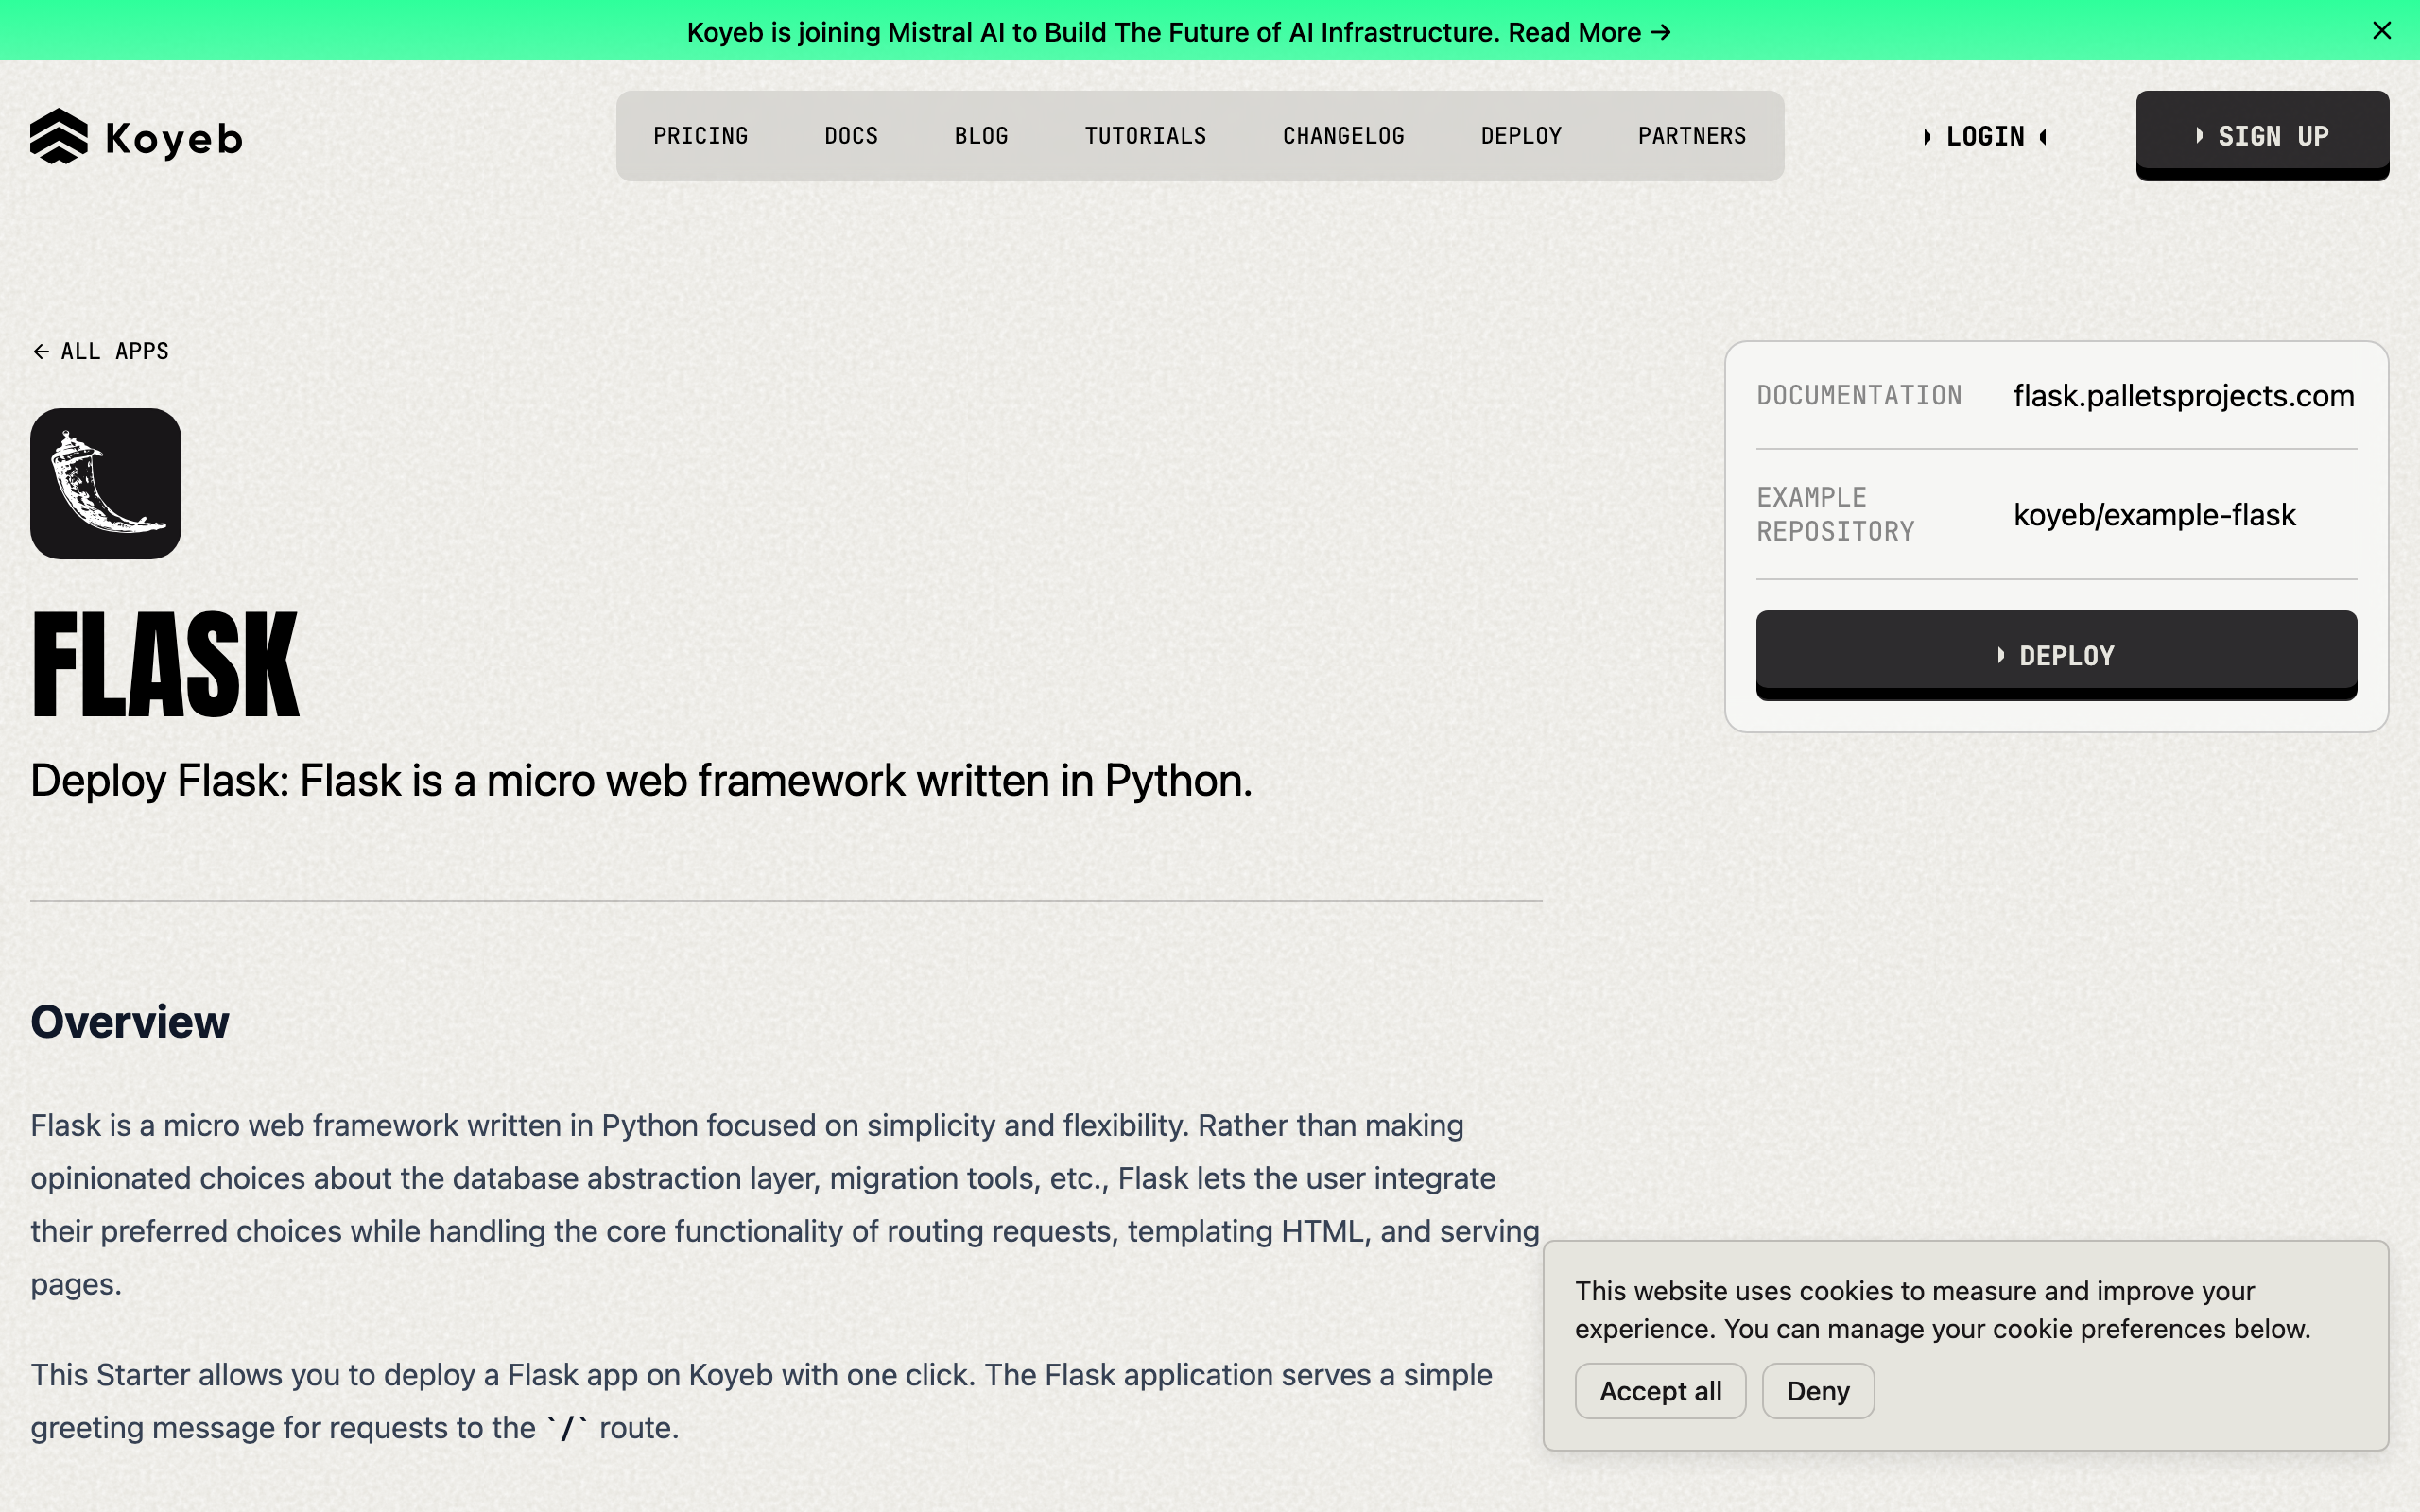Click the Deploy button in the sidebar card
Viewport: 2420px width, 1512px height.
pos(2056,655)
